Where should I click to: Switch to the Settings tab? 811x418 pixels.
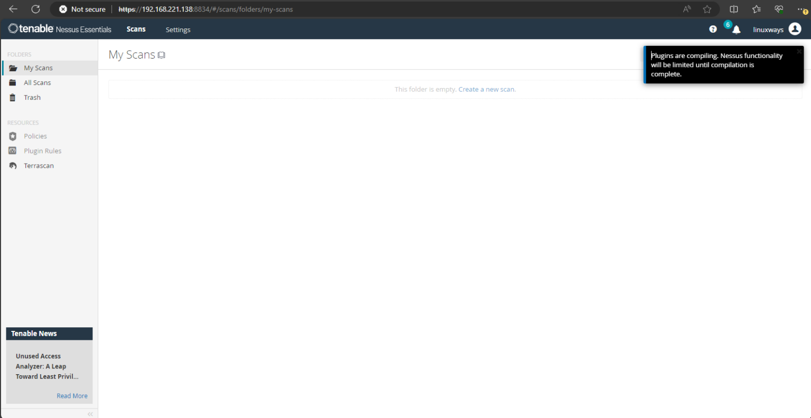[177, 30]
